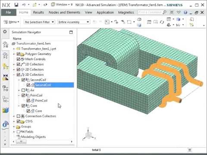Select the PrimCoil mesh child item
The height and width of the screenshot is (155, 207).
click(41, 101)
